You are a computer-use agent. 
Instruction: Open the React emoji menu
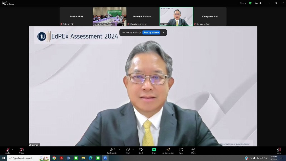(141, 151)
